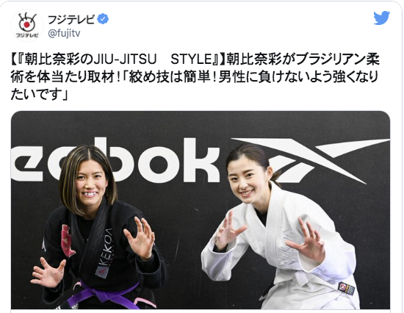Open the Fuji TV profile avatar
Screen dimensions: 404x313
(27, 26)
